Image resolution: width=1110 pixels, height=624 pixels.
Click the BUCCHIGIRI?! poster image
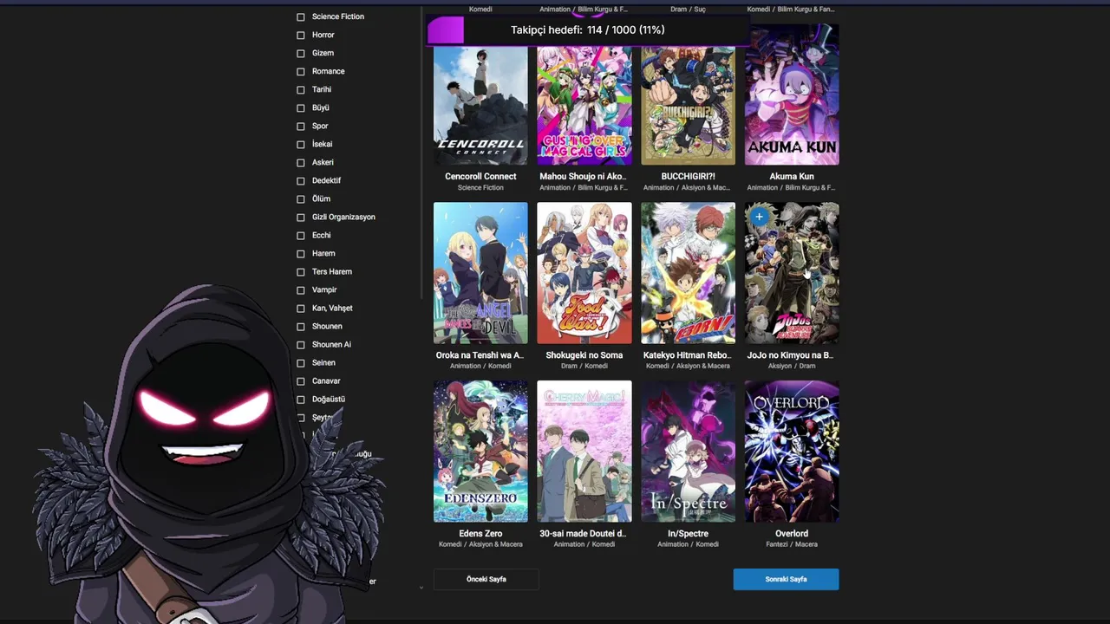click(x=688, y=106)
